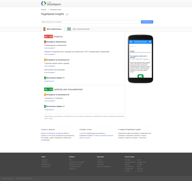Open Стартапы footer link

(100, 164)
